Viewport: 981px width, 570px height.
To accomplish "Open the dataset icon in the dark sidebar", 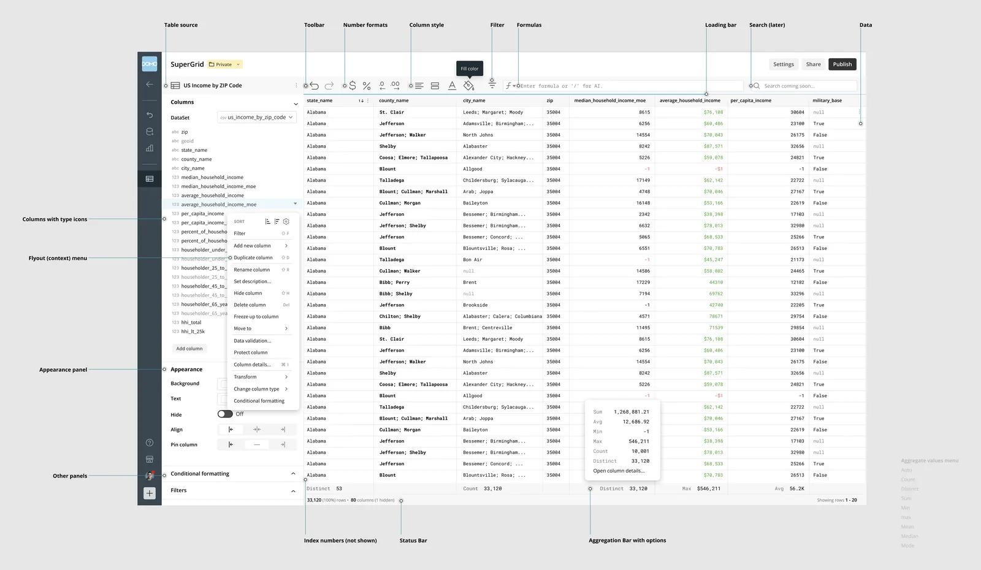I will [150, 131].
